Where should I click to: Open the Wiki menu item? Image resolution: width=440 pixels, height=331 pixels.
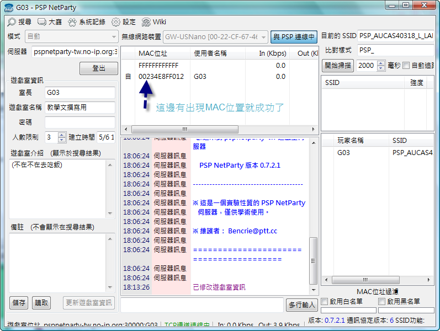(x=154, y=22)
